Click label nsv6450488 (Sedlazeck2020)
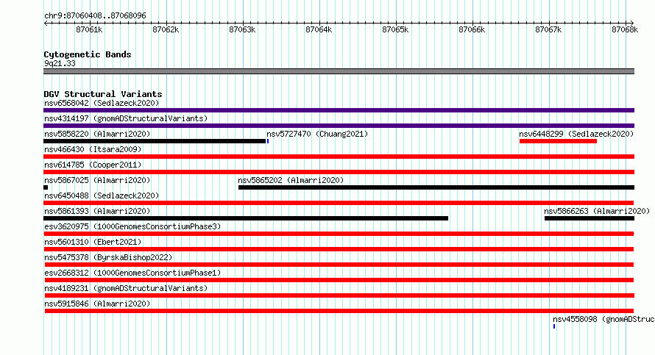 [102, 196]
